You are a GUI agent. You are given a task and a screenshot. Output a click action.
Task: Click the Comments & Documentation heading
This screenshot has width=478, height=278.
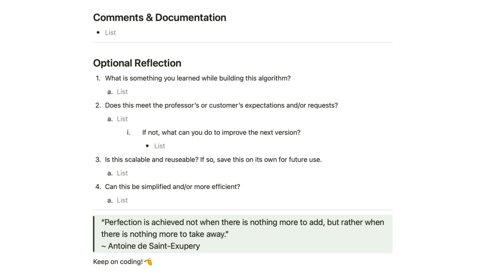click(159, 18)
